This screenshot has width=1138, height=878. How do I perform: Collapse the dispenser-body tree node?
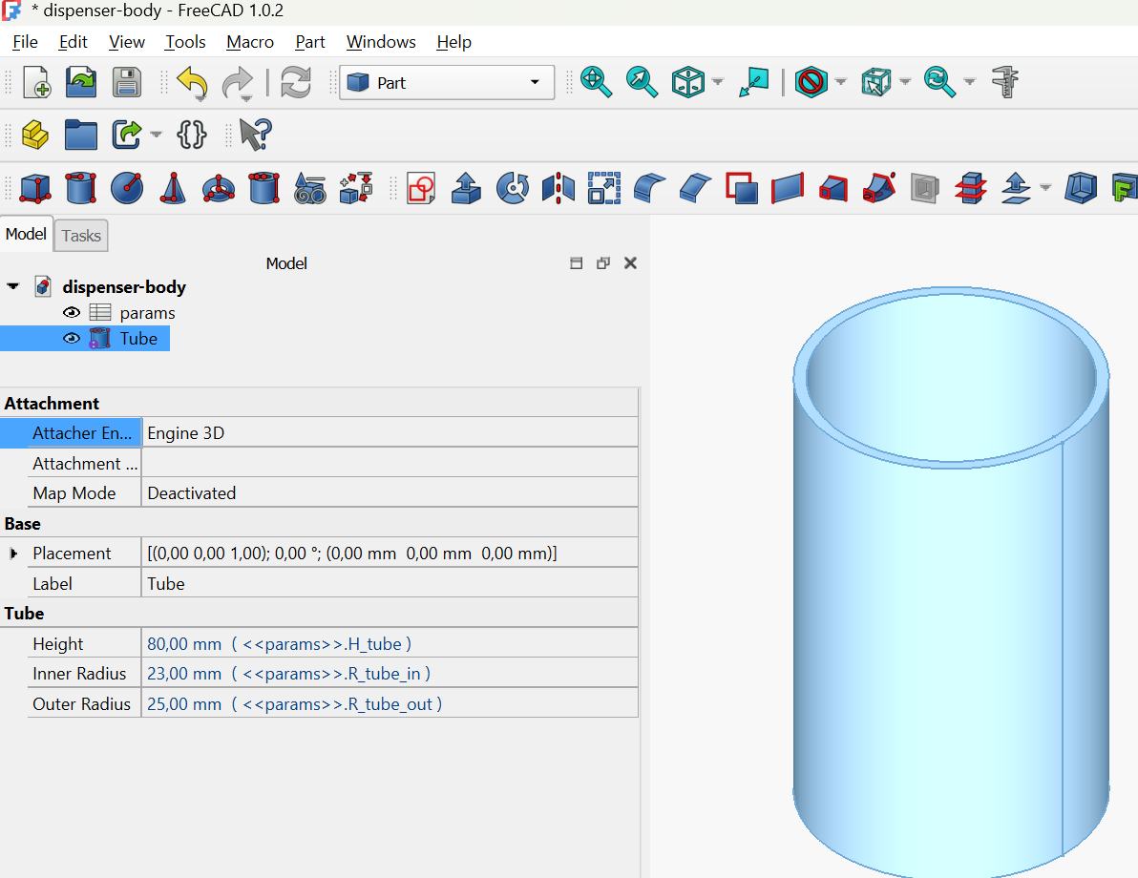coord(13,286)
